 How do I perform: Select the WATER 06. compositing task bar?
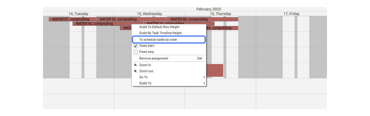coord(202,19)
